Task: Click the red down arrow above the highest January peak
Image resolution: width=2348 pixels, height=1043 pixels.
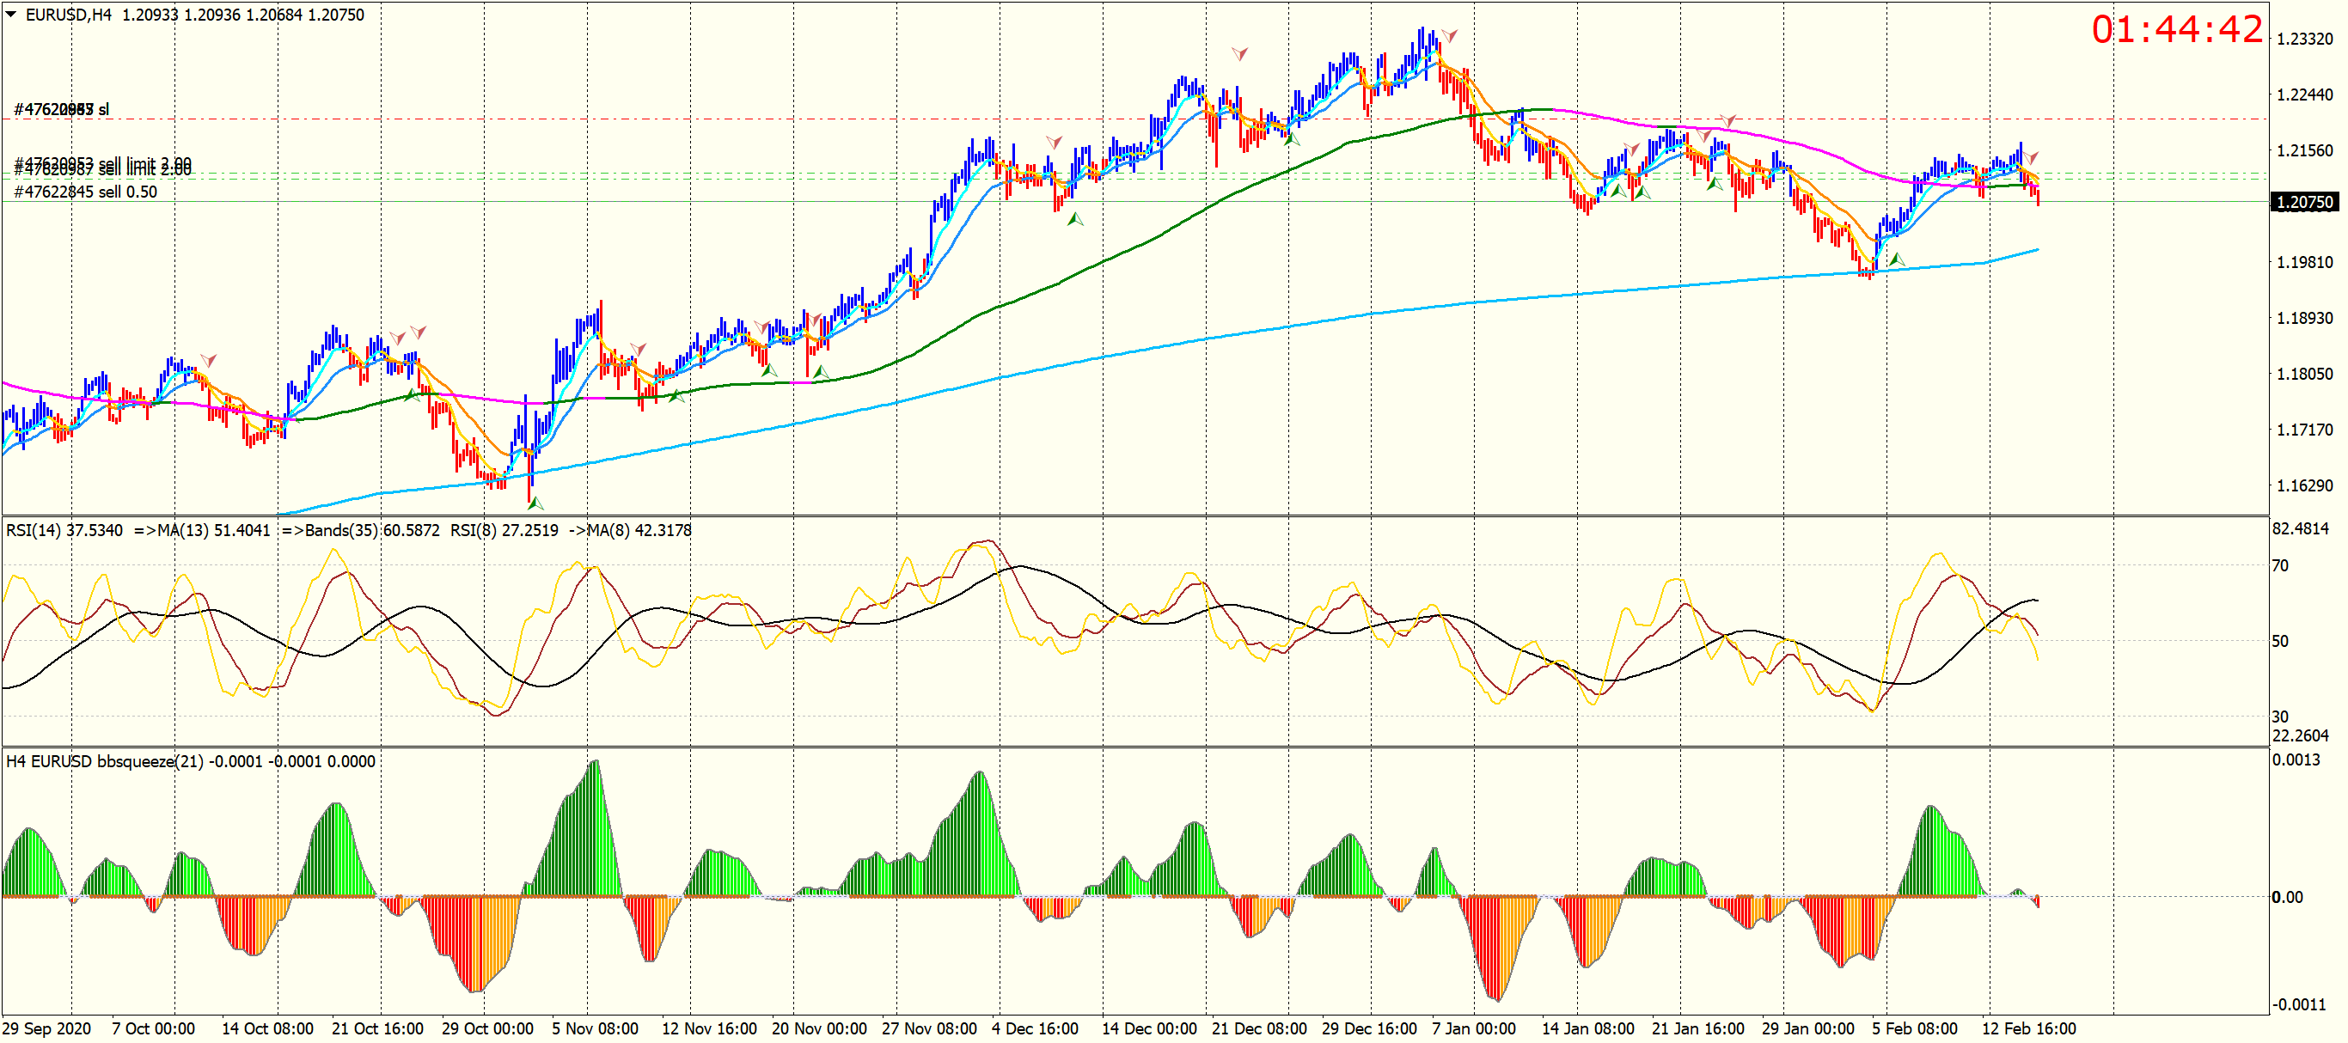Action: [1448, 36]
